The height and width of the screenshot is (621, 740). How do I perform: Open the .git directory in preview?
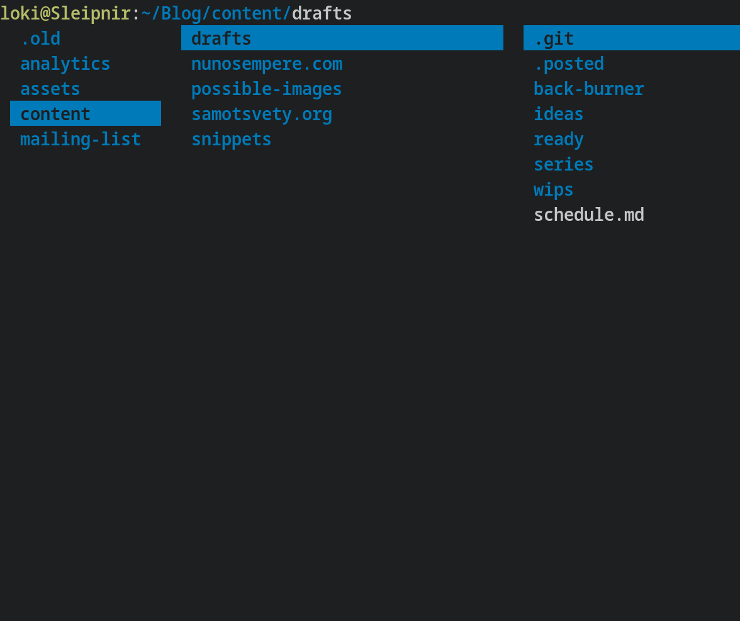tap(632, 38)
